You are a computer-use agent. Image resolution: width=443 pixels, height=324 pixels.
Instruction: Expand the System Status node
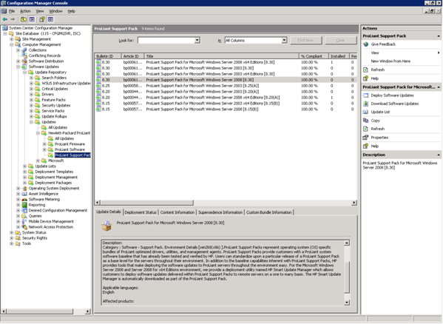click(12, 233)
